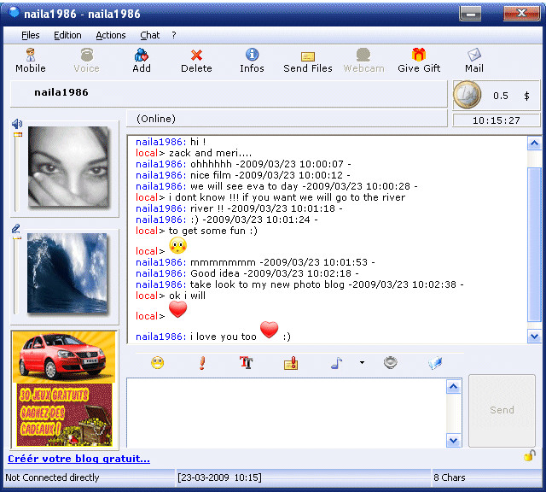Screen dimensions: 546x492
Task: Click the red exclamation mark icon
Action: tap(202, 363)
